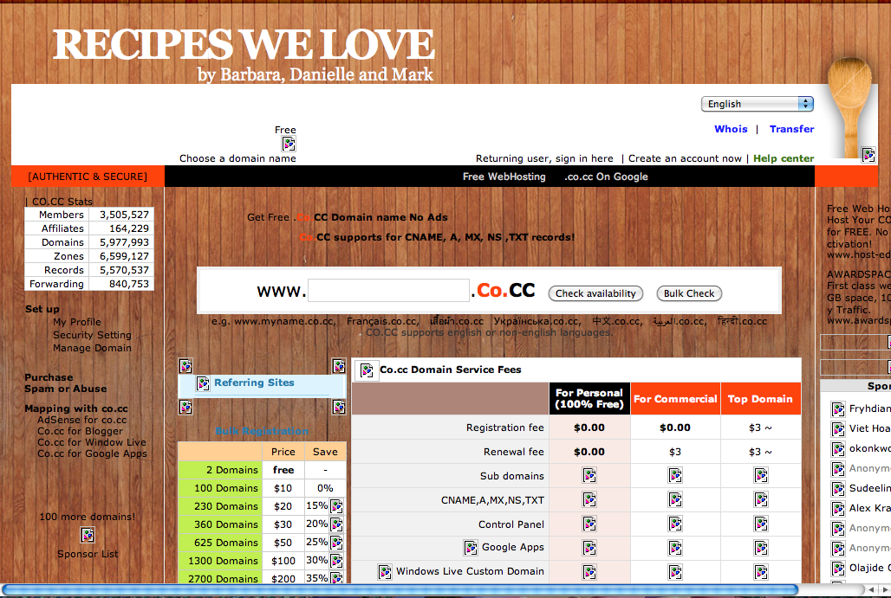The image size is (891, 598).
Task: Open AdSense for co.cc
Action: (81, 420)
